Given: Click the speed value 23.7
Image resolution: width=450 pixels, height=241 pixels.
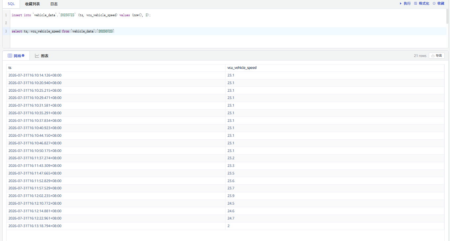Looking at the screenshot, I should coord(231,188).
